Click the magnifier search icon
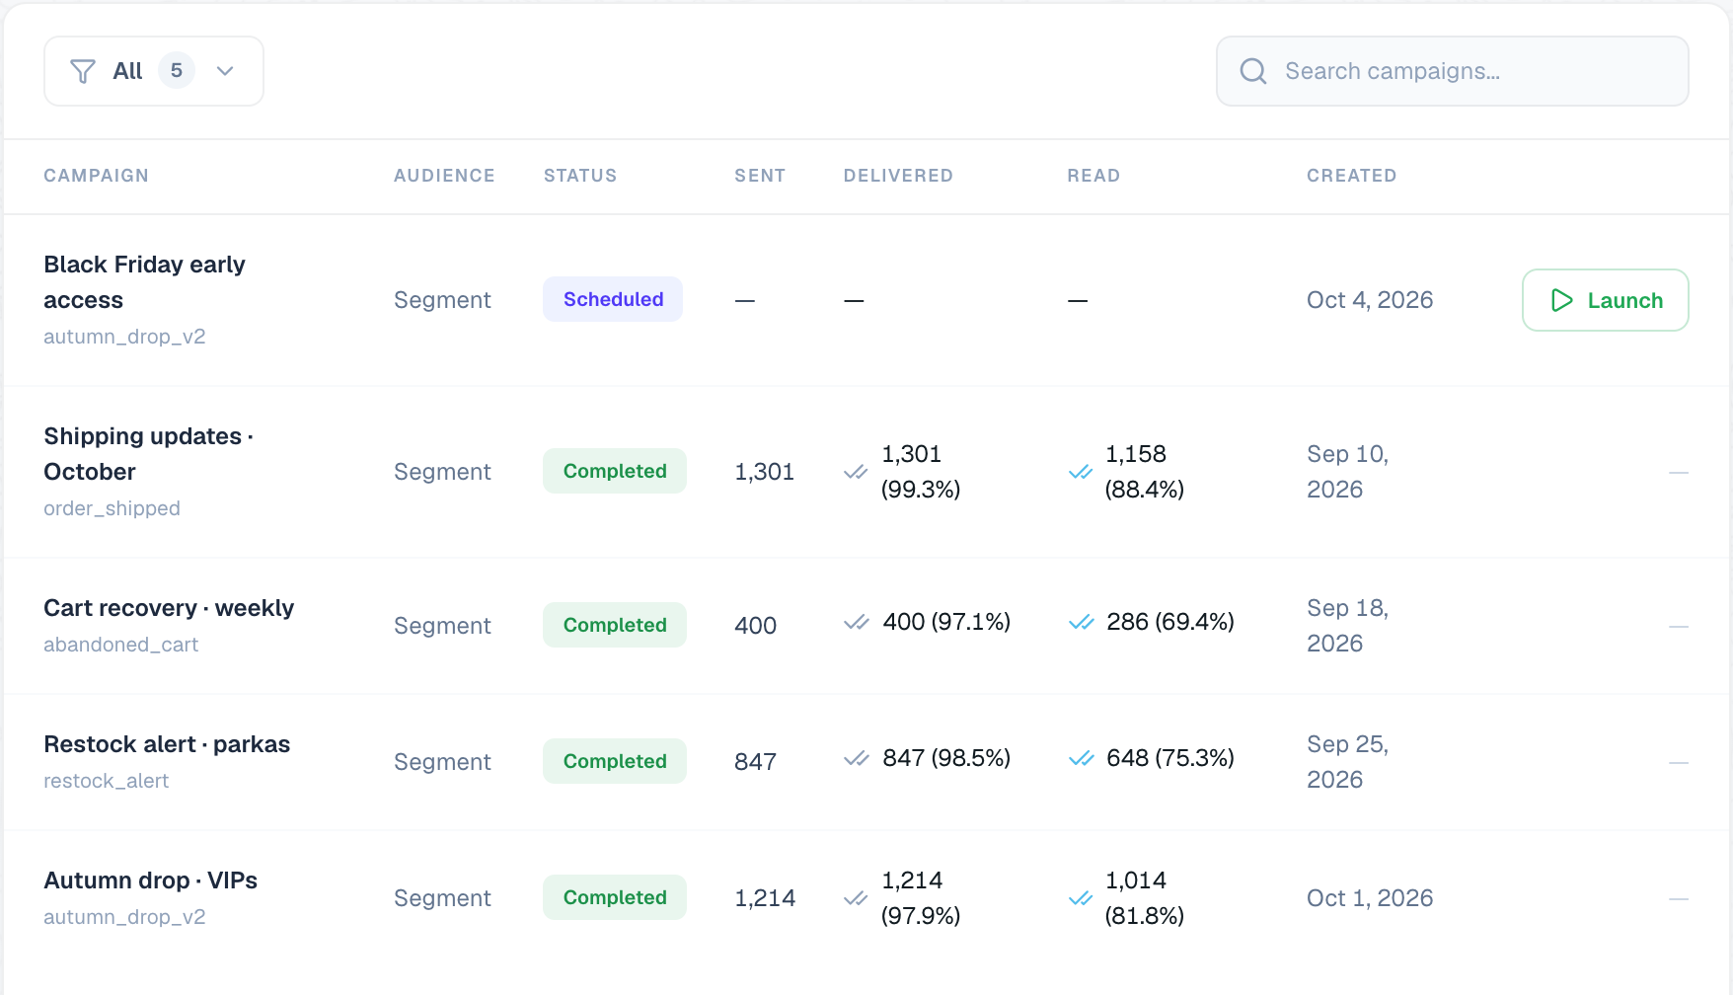This screenshot has width=1733, height=995. 1253,71
